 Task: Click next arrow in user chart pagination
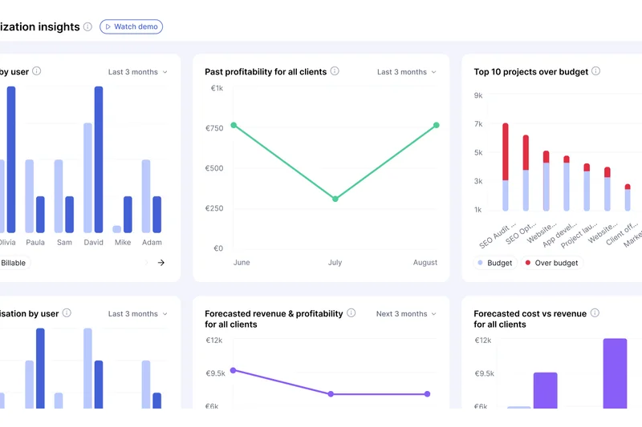[160, 263]
